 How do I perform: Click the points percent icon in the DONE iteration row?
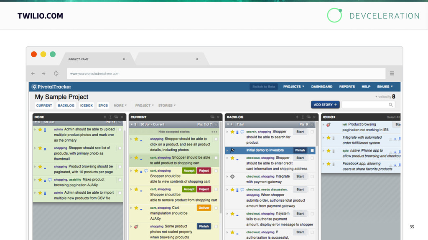point(120,122)
